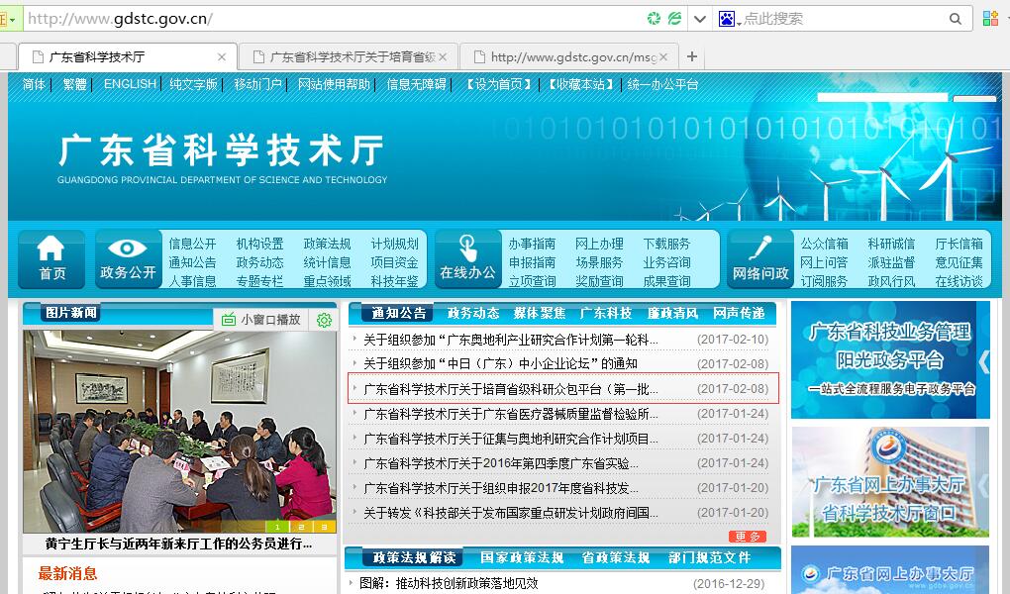Open the 网络问政 microphone icon section
The image size is (1010, 594).
point(760,258)
